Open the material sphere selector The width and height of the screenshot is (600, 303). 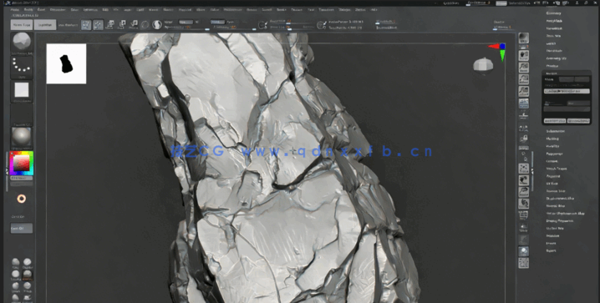point(22,137)
